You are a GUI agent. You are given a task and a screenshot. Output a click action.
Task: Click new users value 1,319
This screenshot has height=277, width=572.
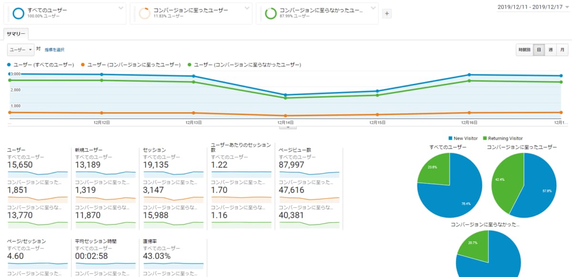[x=85, y=190]
